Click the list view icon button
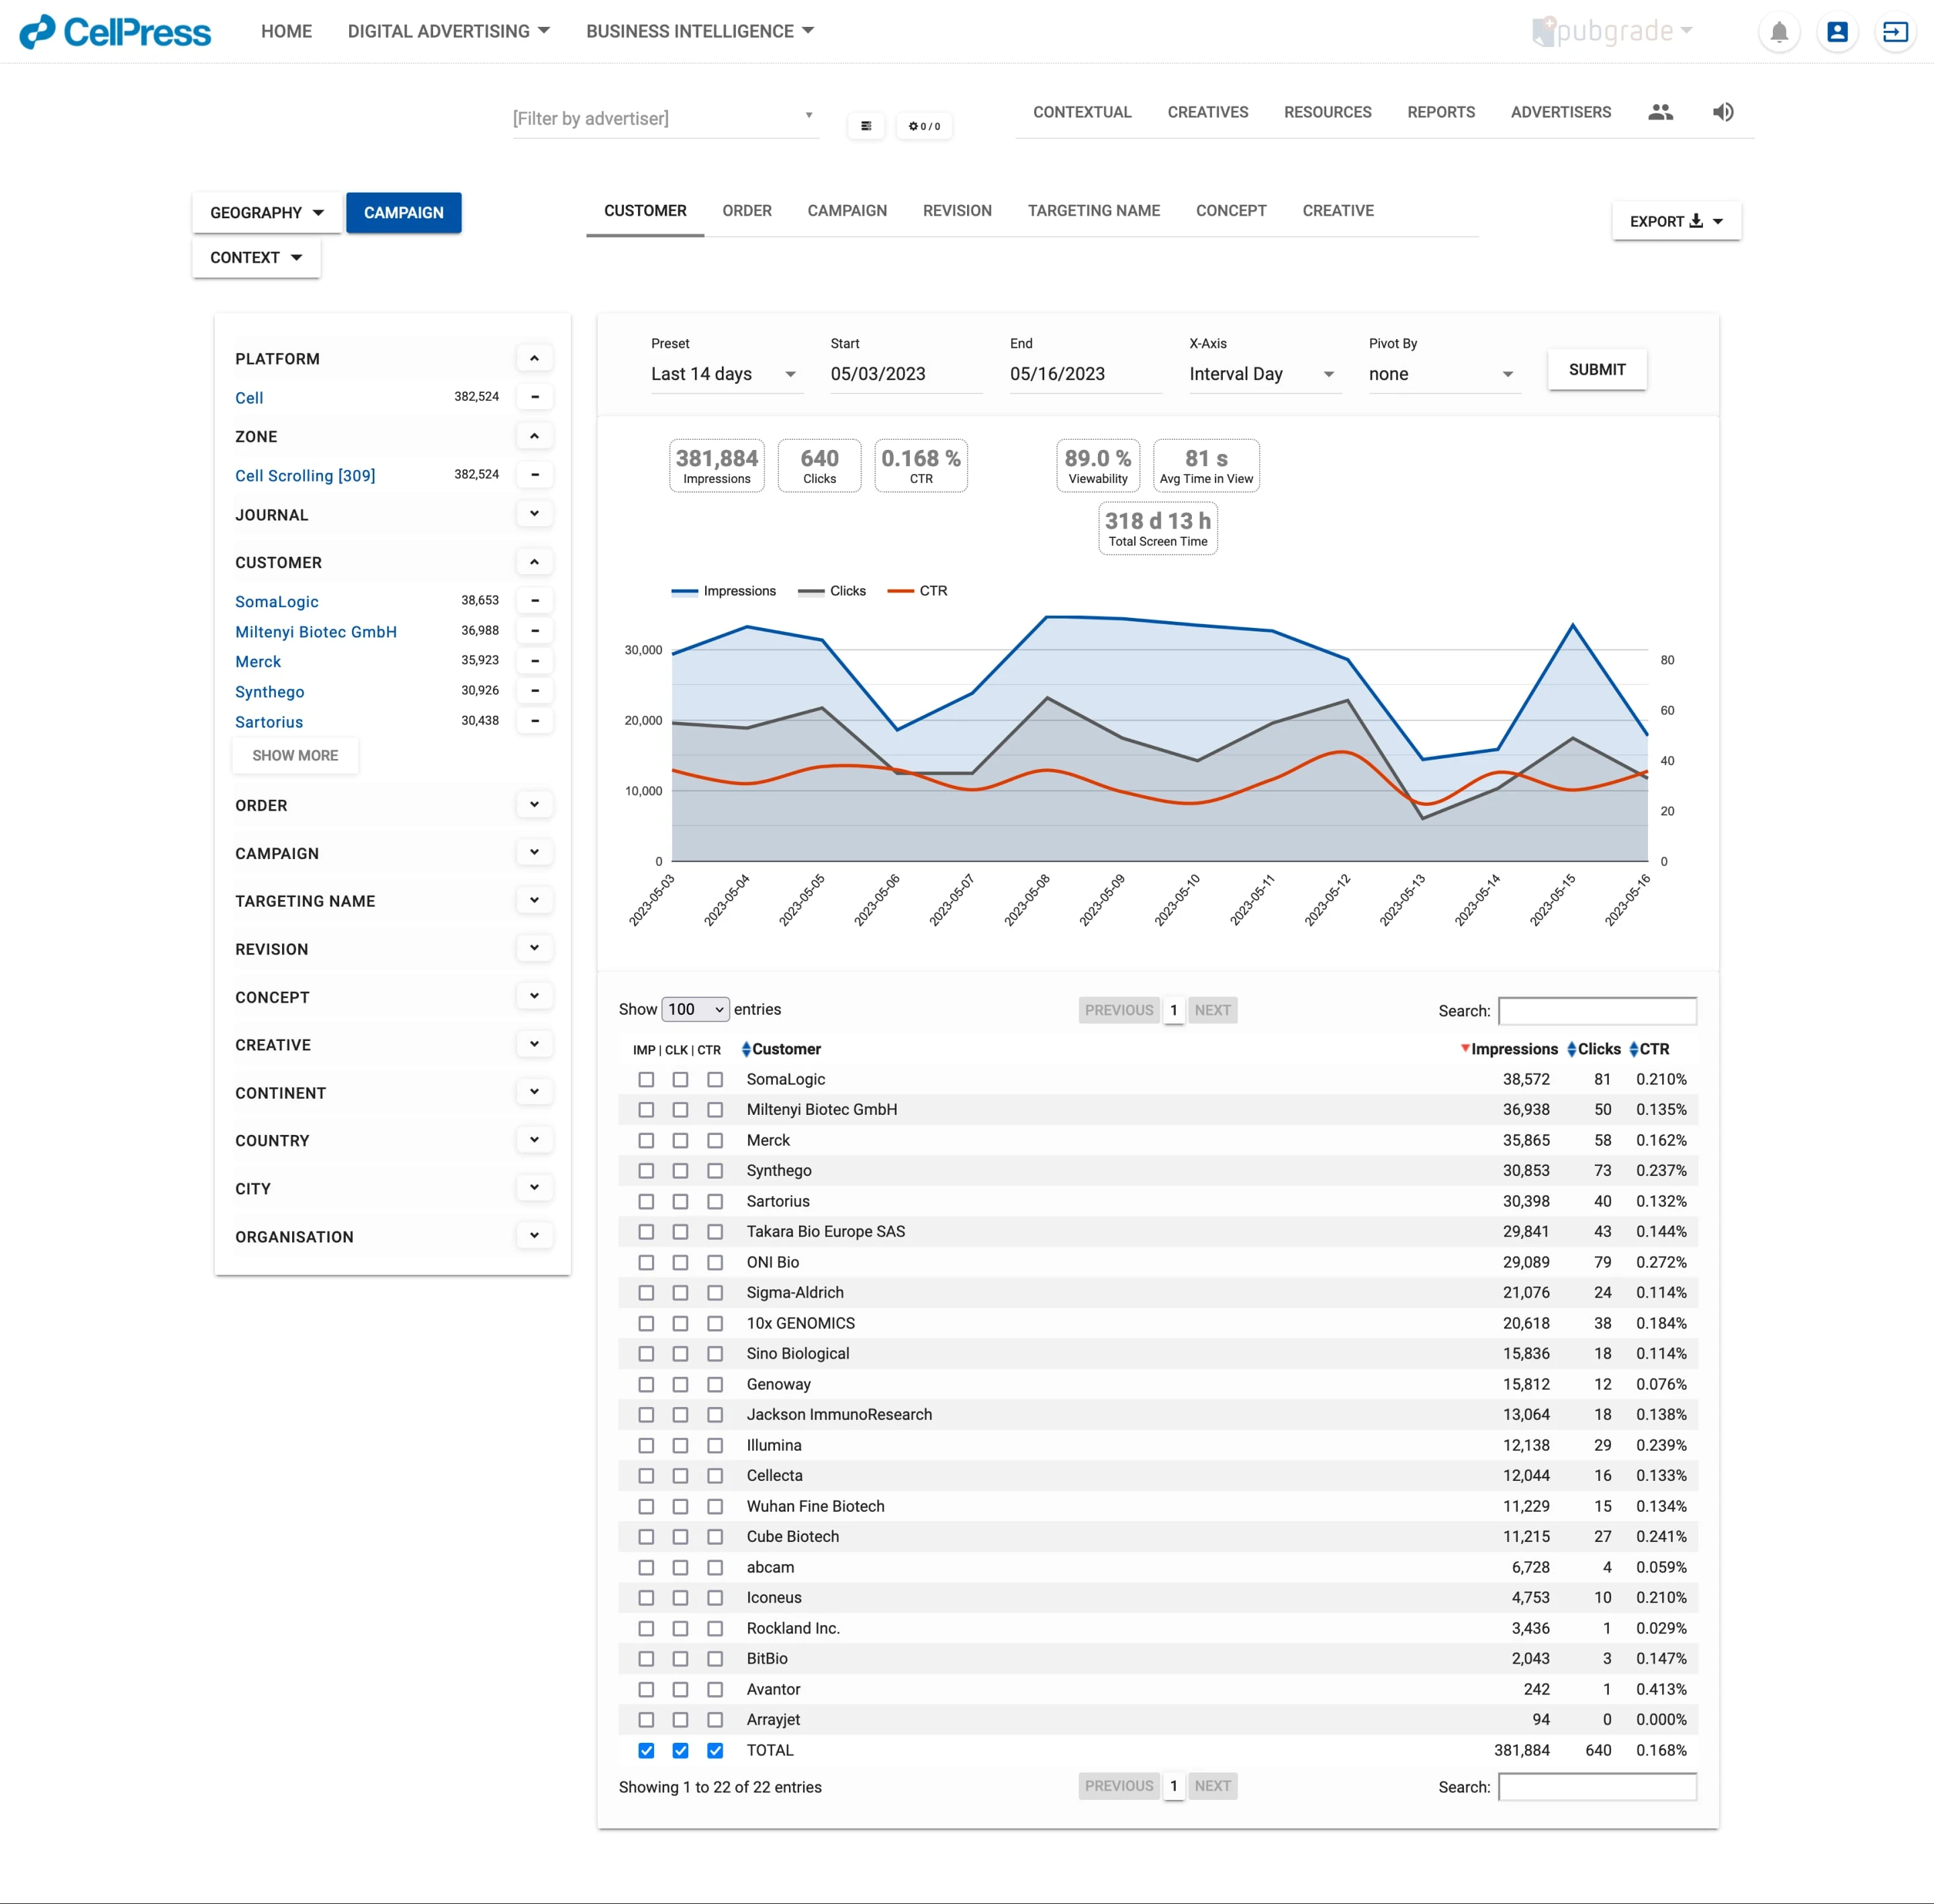The image size is (1934, 1904). point(866,126)
